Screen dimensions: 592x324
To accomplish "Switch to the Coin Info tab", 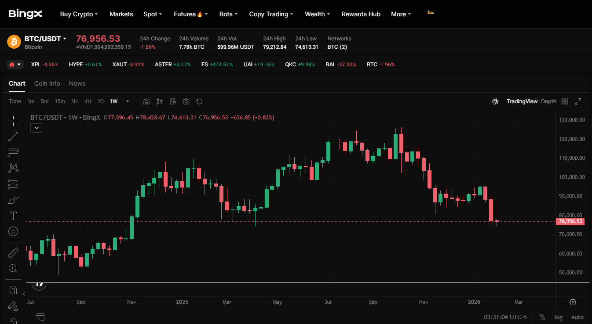I will tap(47, 83).
